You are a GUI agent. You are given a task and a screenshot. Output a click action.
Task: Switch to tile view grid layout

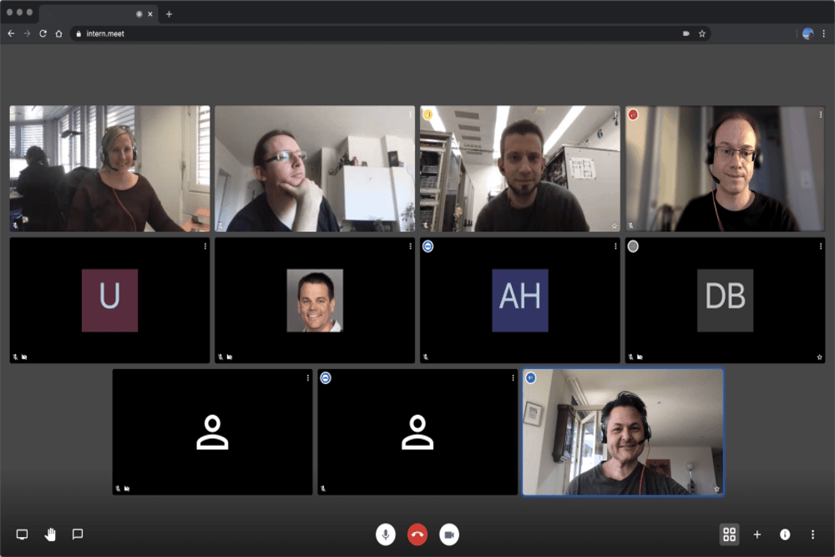point(730,534)
